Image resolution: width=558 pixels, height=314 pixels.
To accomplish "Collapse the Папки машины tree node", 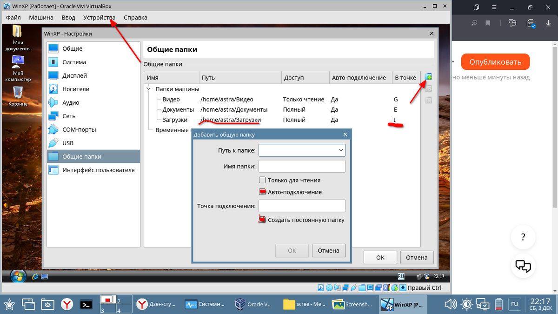I will point(149,89).
